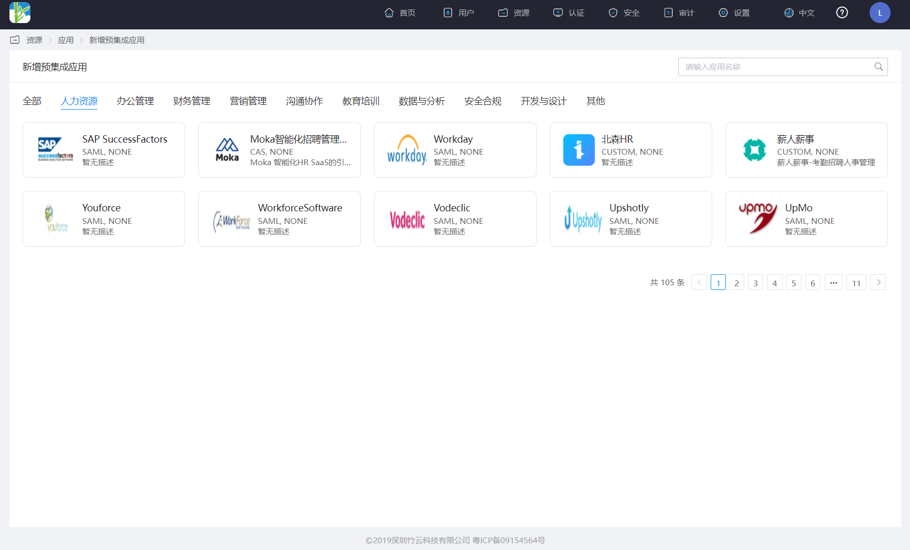Viewport: 910px width, 550px height.
Task: Go to page 4
Action: click(775, 282)
